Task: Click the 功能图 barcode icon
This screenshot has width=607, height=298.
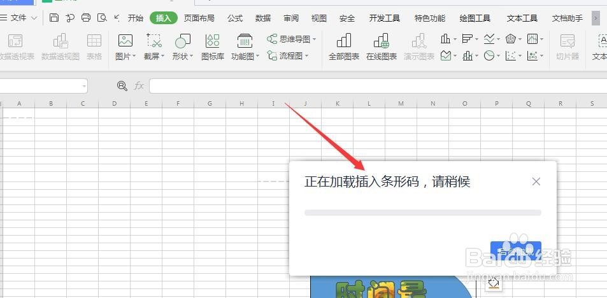Action: (x=245, y=40)
